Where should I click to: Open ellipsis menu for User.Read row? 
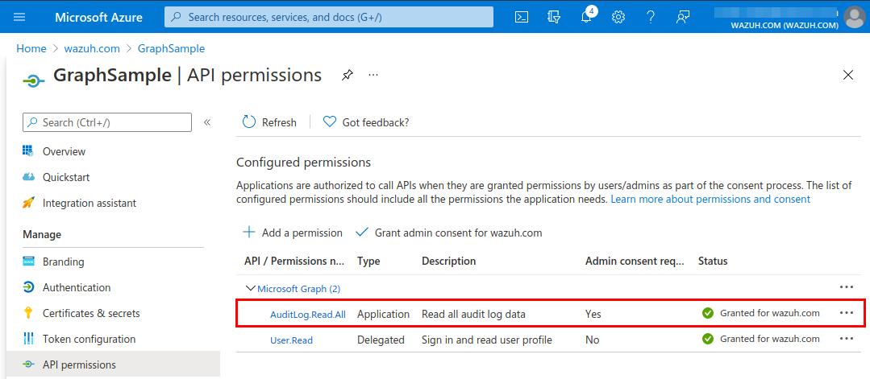pos(846,339)
